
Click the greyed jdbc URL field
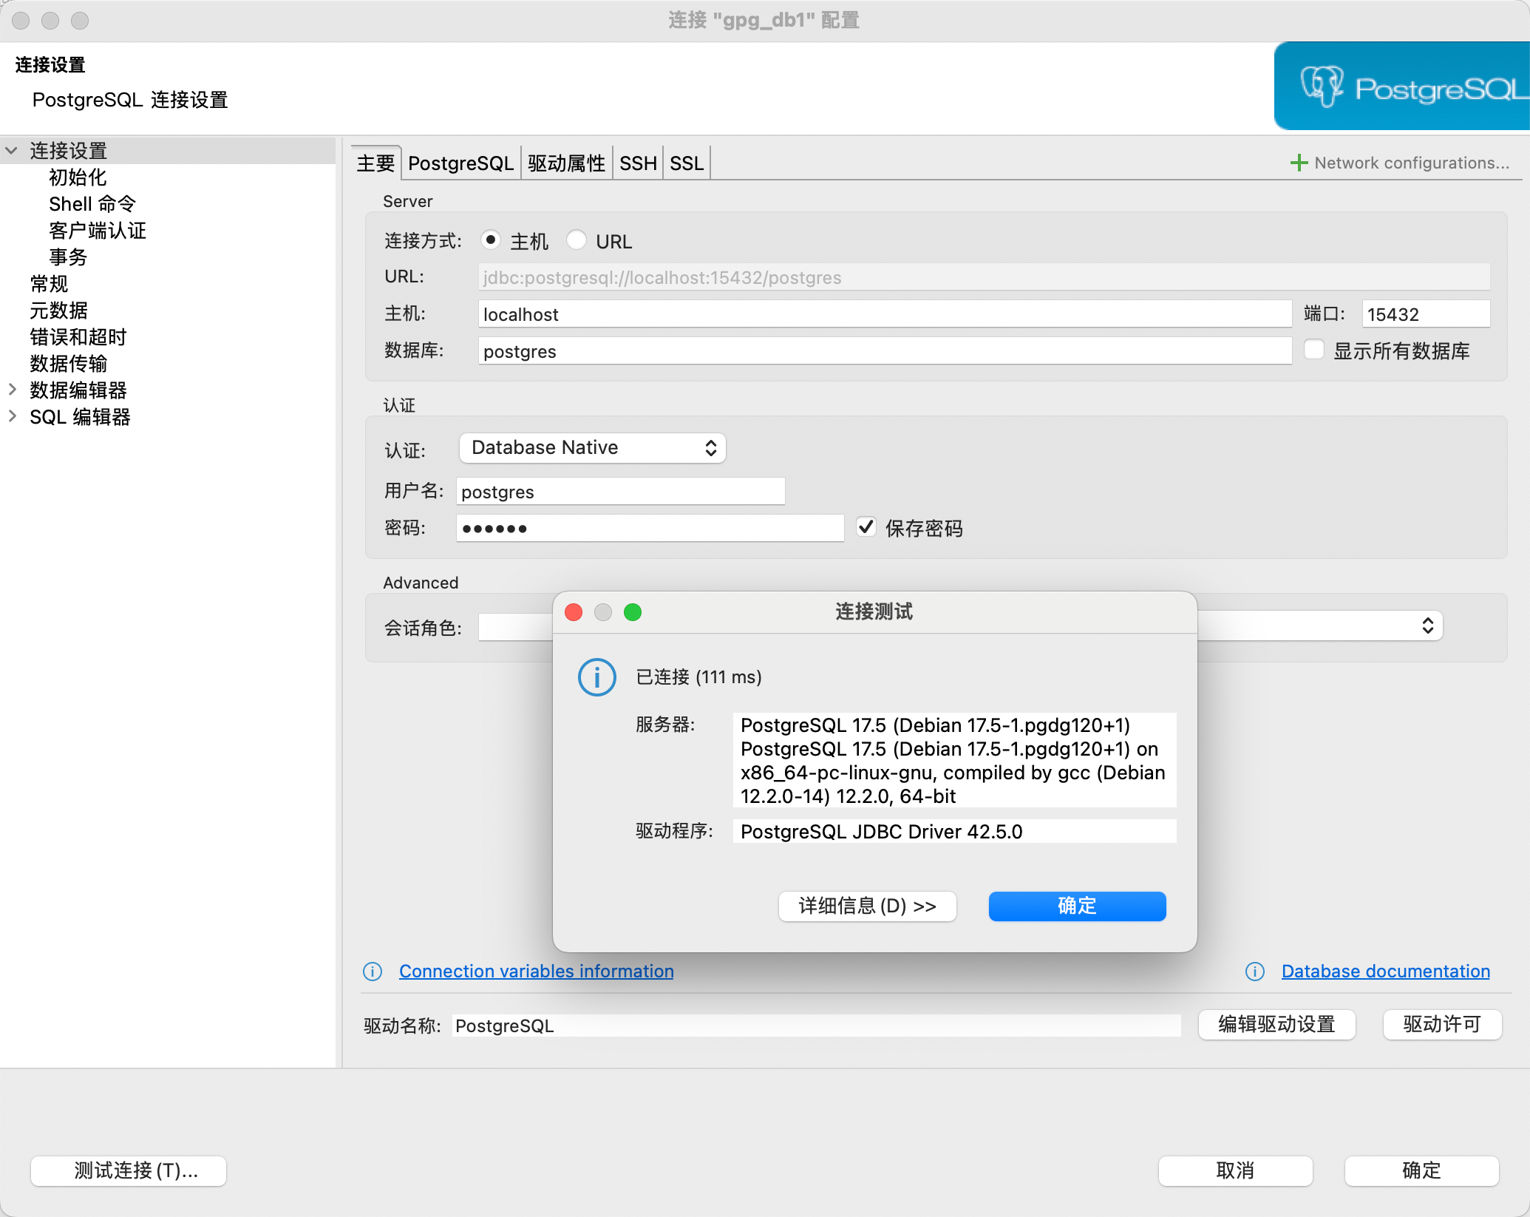click(x=985, y=277)
